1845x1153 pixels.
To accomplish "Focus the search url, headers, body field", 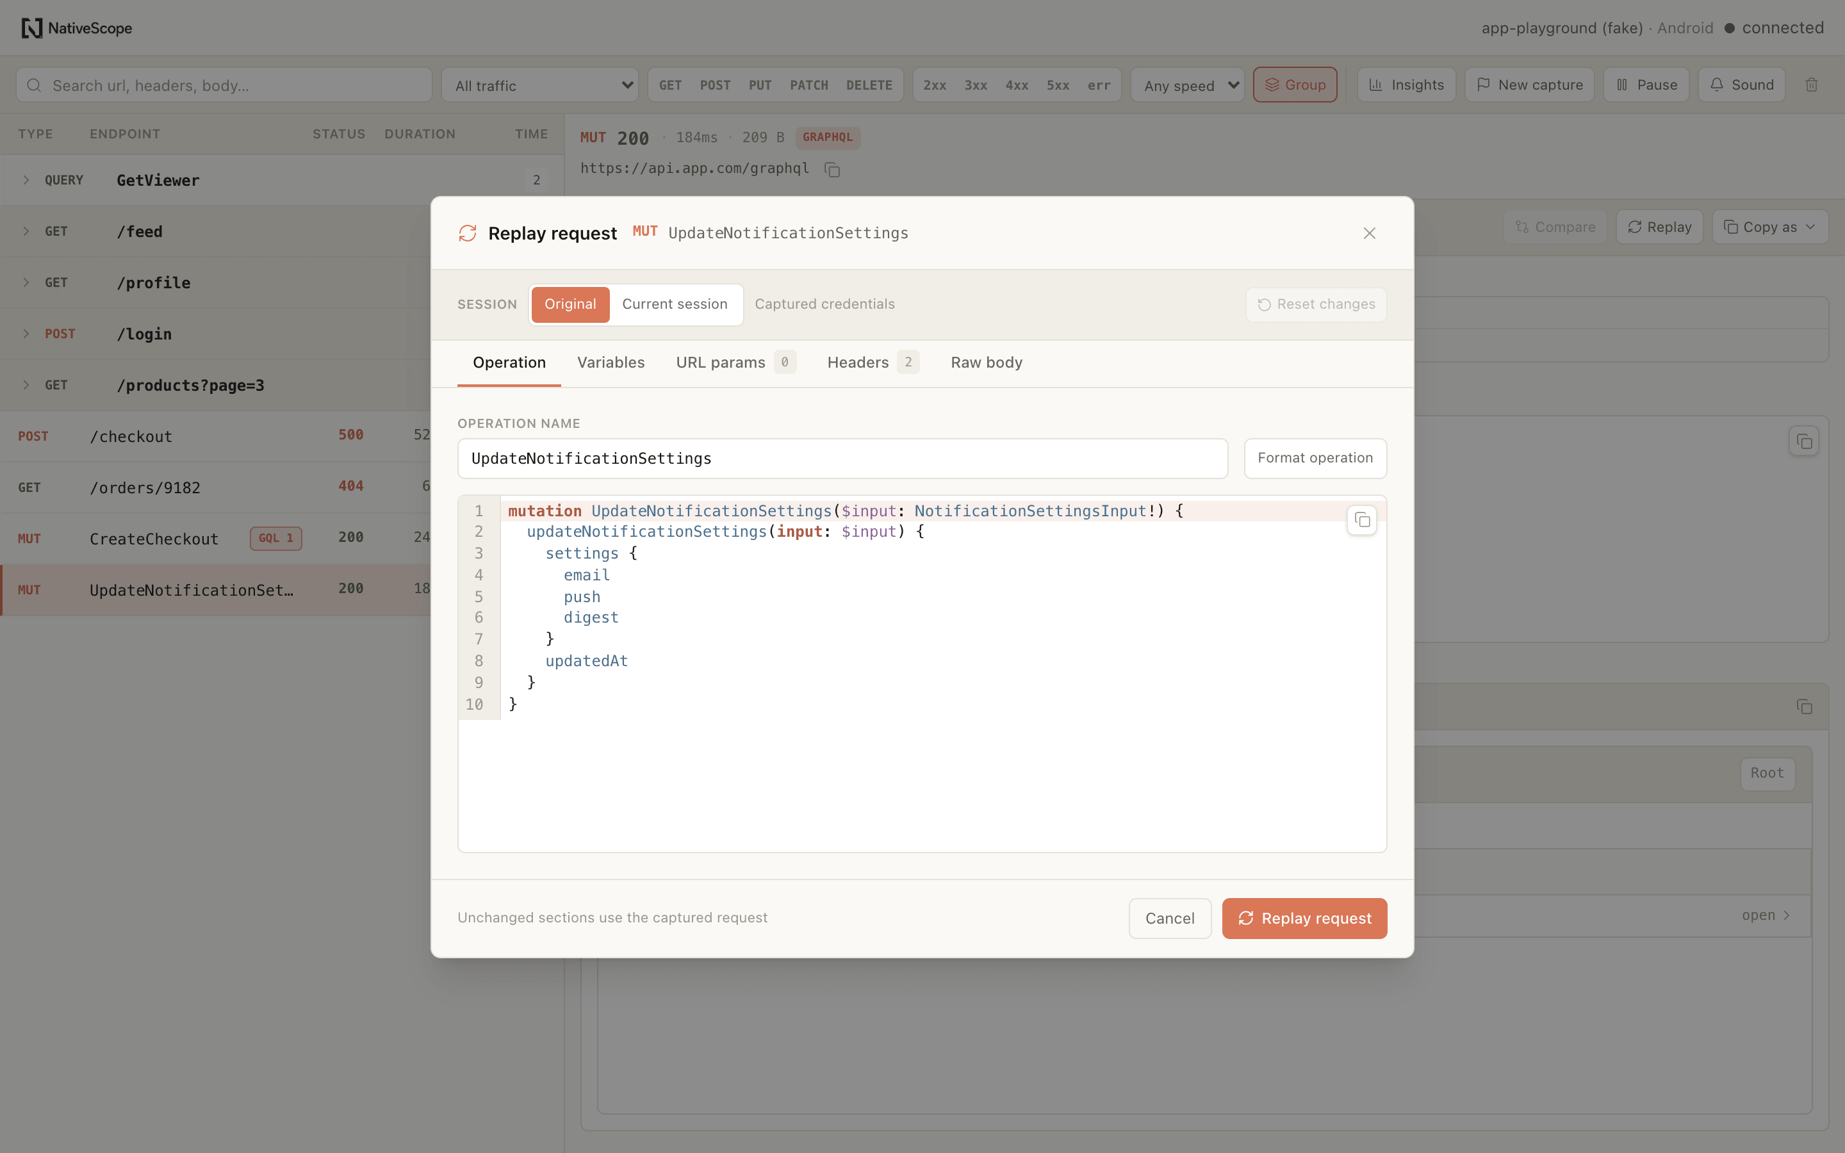I will (224, 85).
